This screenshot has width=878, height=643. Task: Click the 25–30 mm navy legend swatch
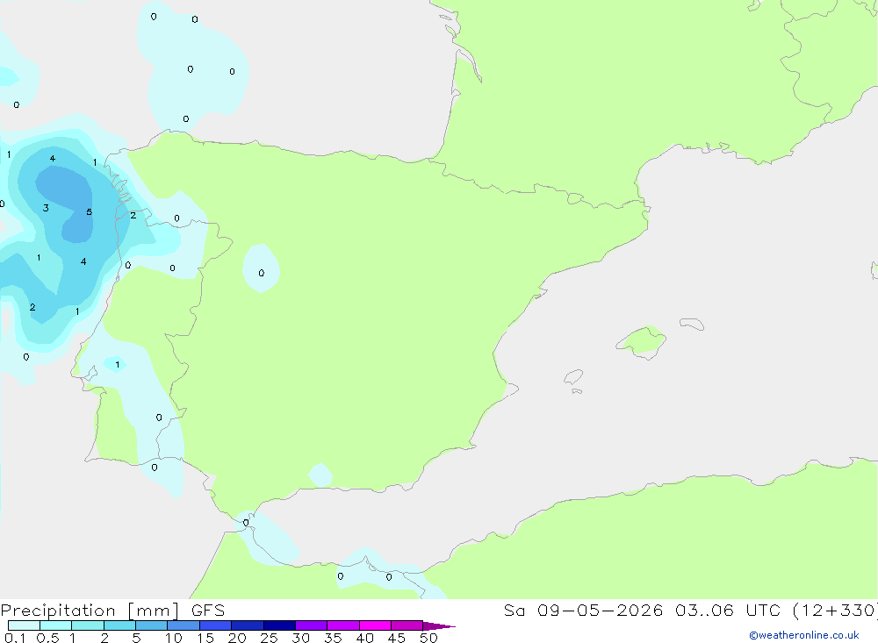pyautogui.click(x=279, y=625)
